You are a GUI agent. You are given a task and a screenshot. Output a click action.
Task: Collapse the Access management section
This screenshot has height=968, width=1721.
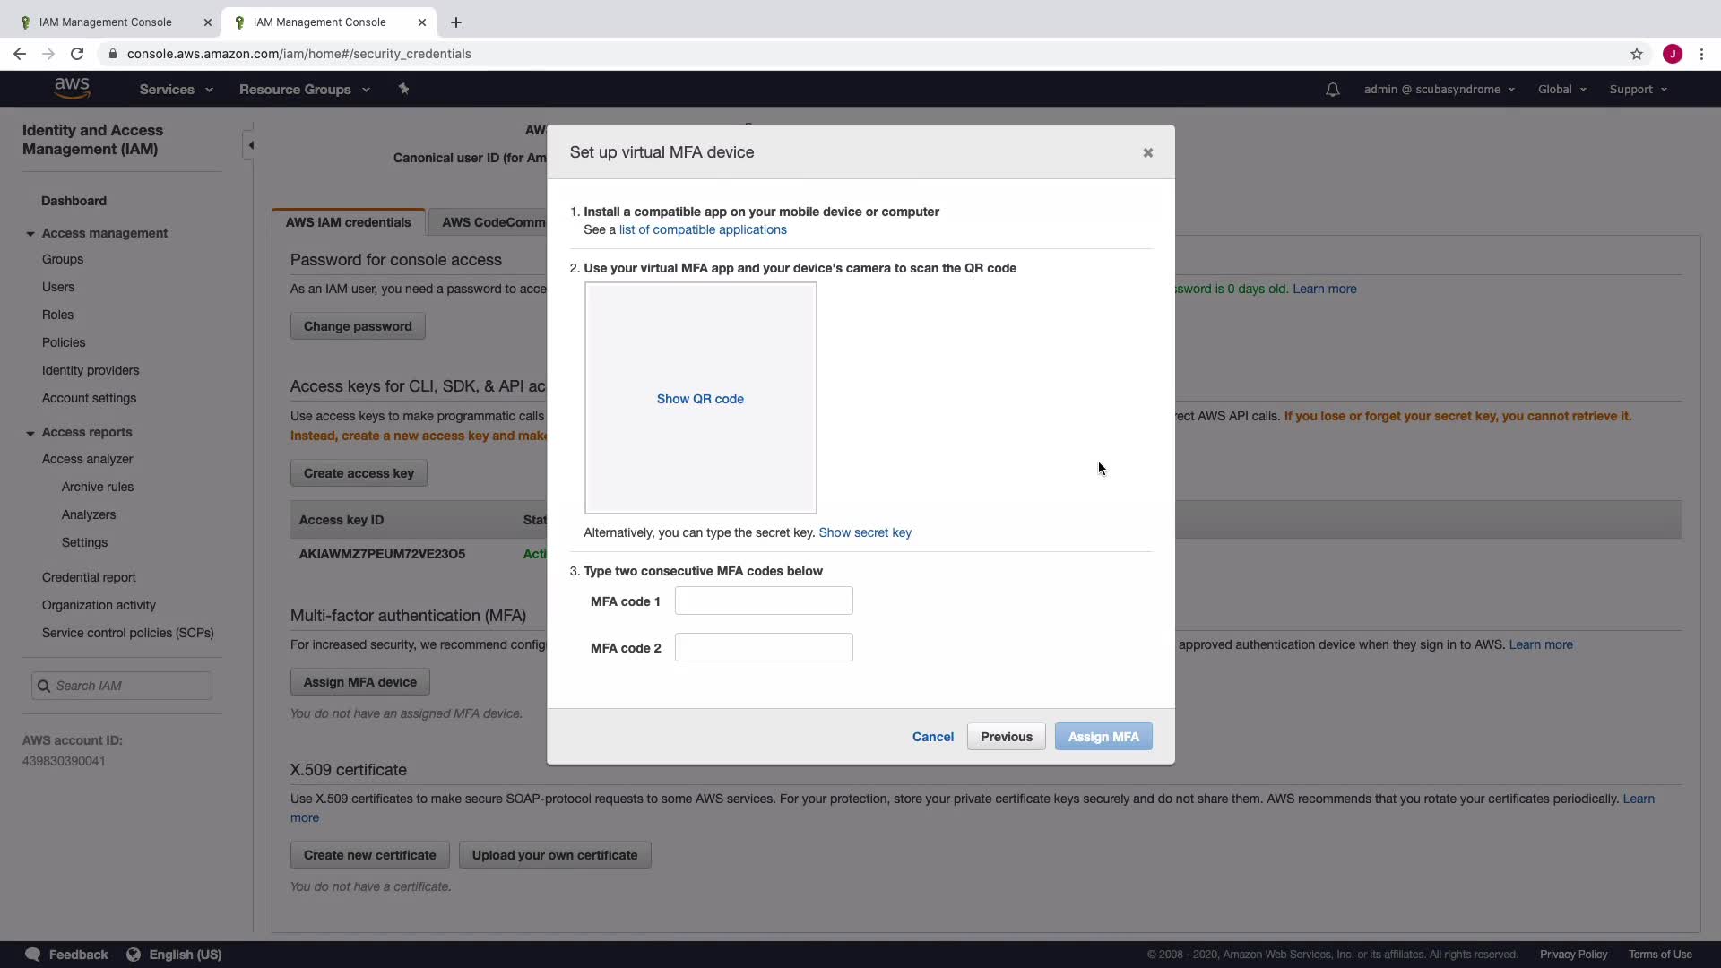coord(30,234)
